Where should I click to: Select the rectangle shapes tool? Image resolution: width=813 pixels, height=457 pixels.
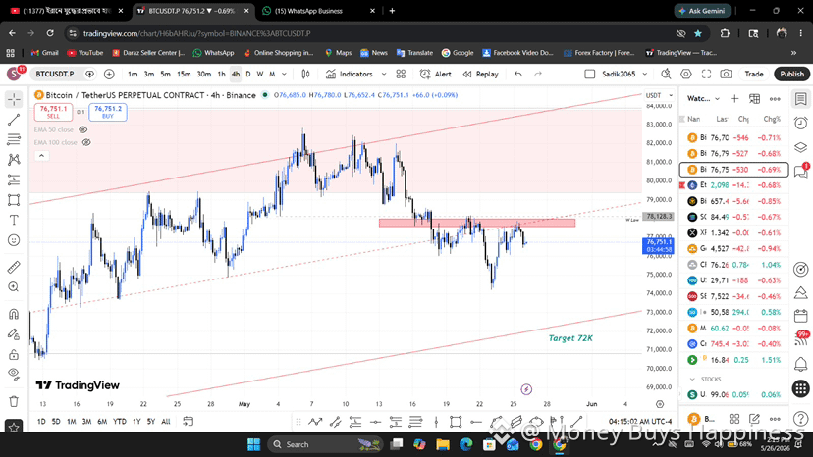click(14, 200)
